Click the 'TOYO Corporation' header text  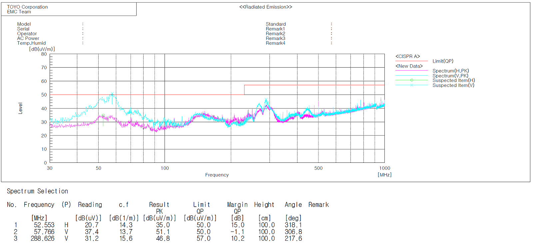click(x=27, y=7)
